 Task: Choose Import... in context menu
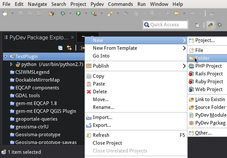tap(136, 117)
